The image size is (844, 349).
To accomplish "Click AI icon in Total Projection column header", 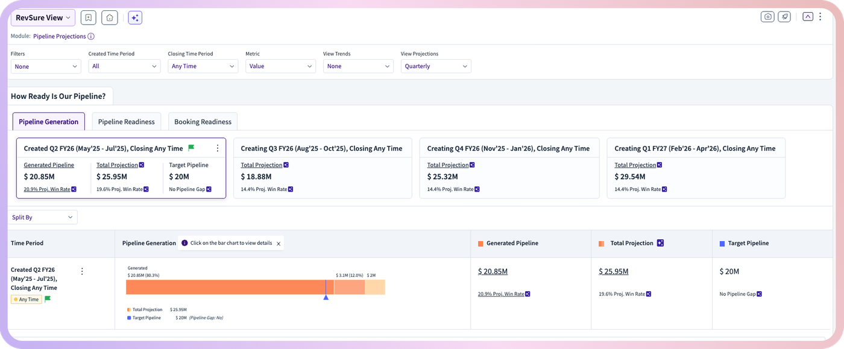I will (x=660, y=244).
